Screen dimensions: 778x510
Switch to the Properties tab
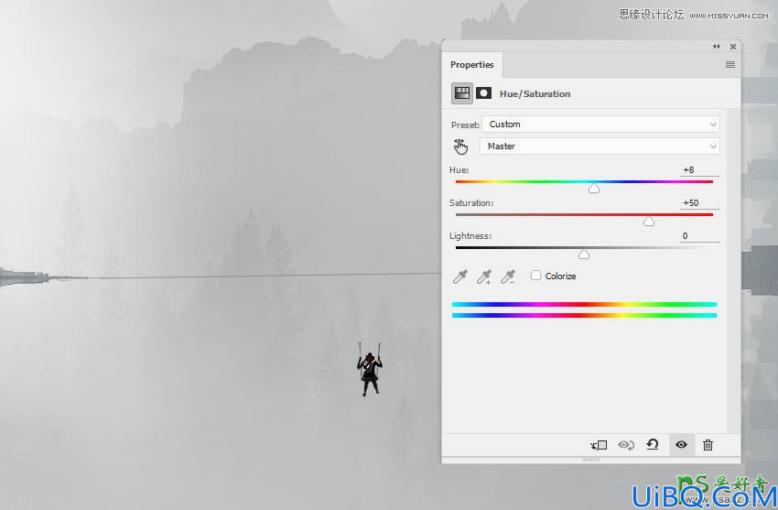472,64
